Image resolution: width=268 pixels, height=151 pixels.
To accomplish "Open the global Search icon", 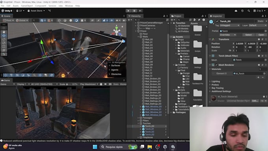I will click(249, 11).
